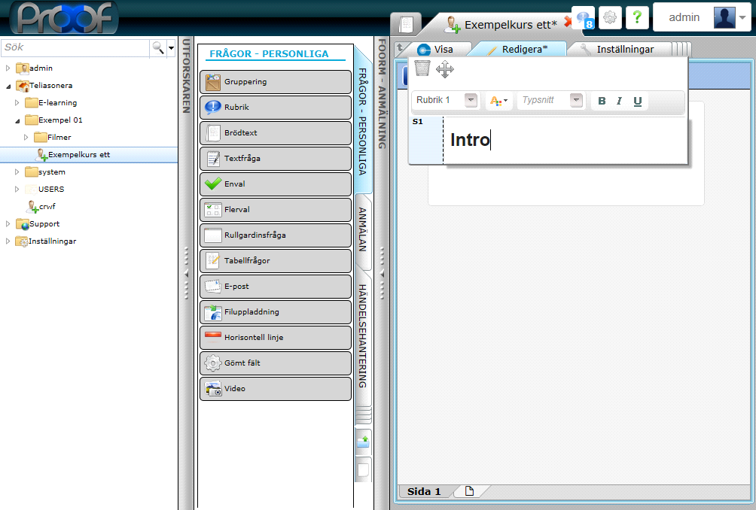Click the search magnifier icon
Viewport: 756px width, 510px height.
(x=158, y=47)
